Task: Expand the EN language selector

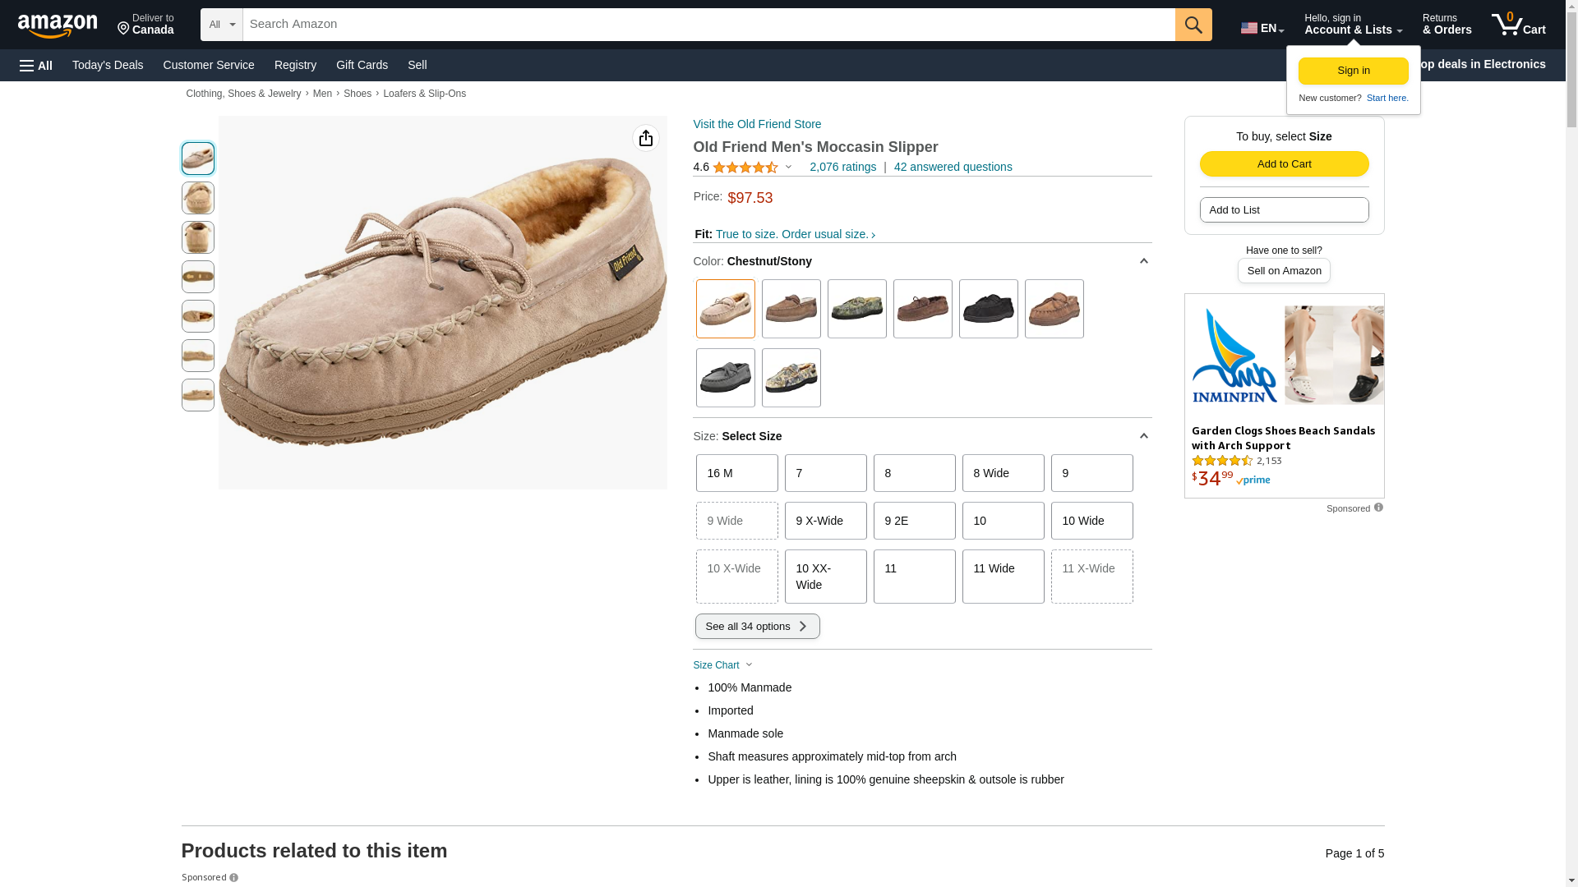Action: [1262, 28]
